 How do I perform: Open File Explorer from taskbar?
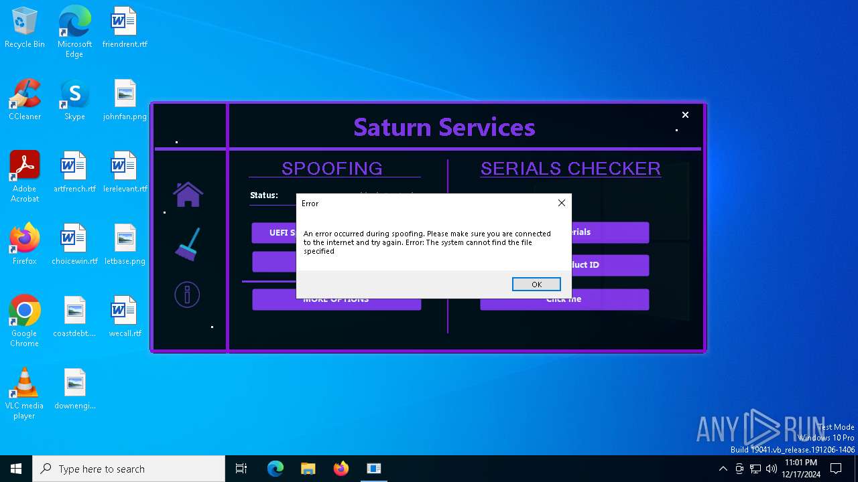(308, 469)
